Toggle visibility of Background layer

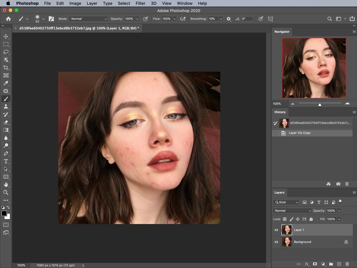tap(276, 242)
